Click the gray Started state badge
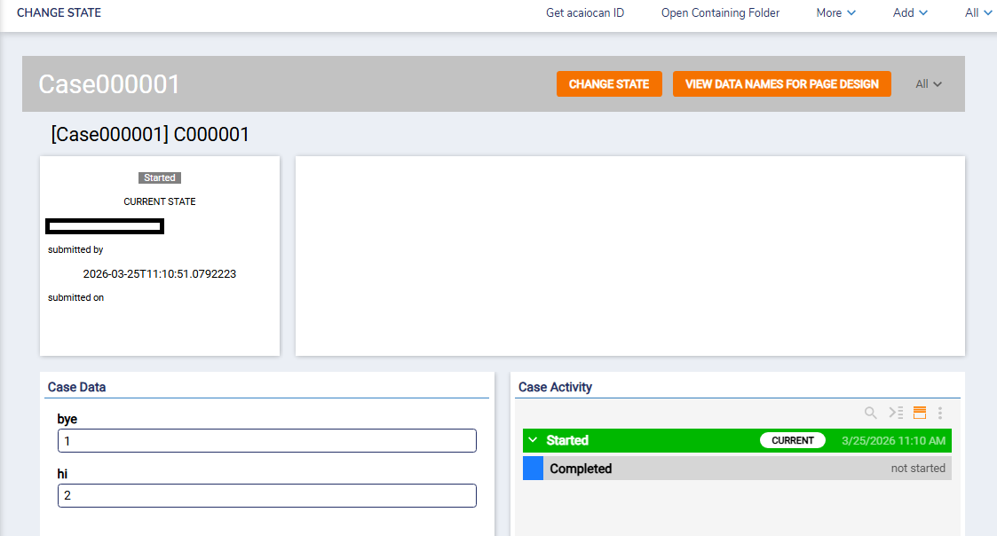The width and height of the screenshot is (997, 536). pos(160,177)
